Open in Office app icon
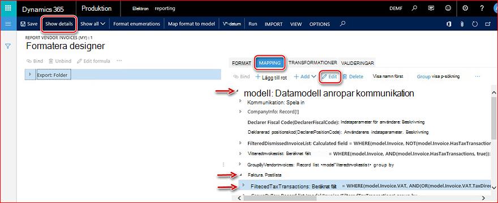The width and height of the screenshot is (498, 203). click(x=449, y=24)
